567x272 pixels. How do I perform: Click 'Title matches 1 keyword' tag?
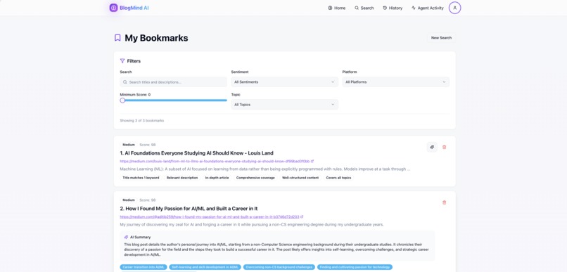tap(141, 178)
